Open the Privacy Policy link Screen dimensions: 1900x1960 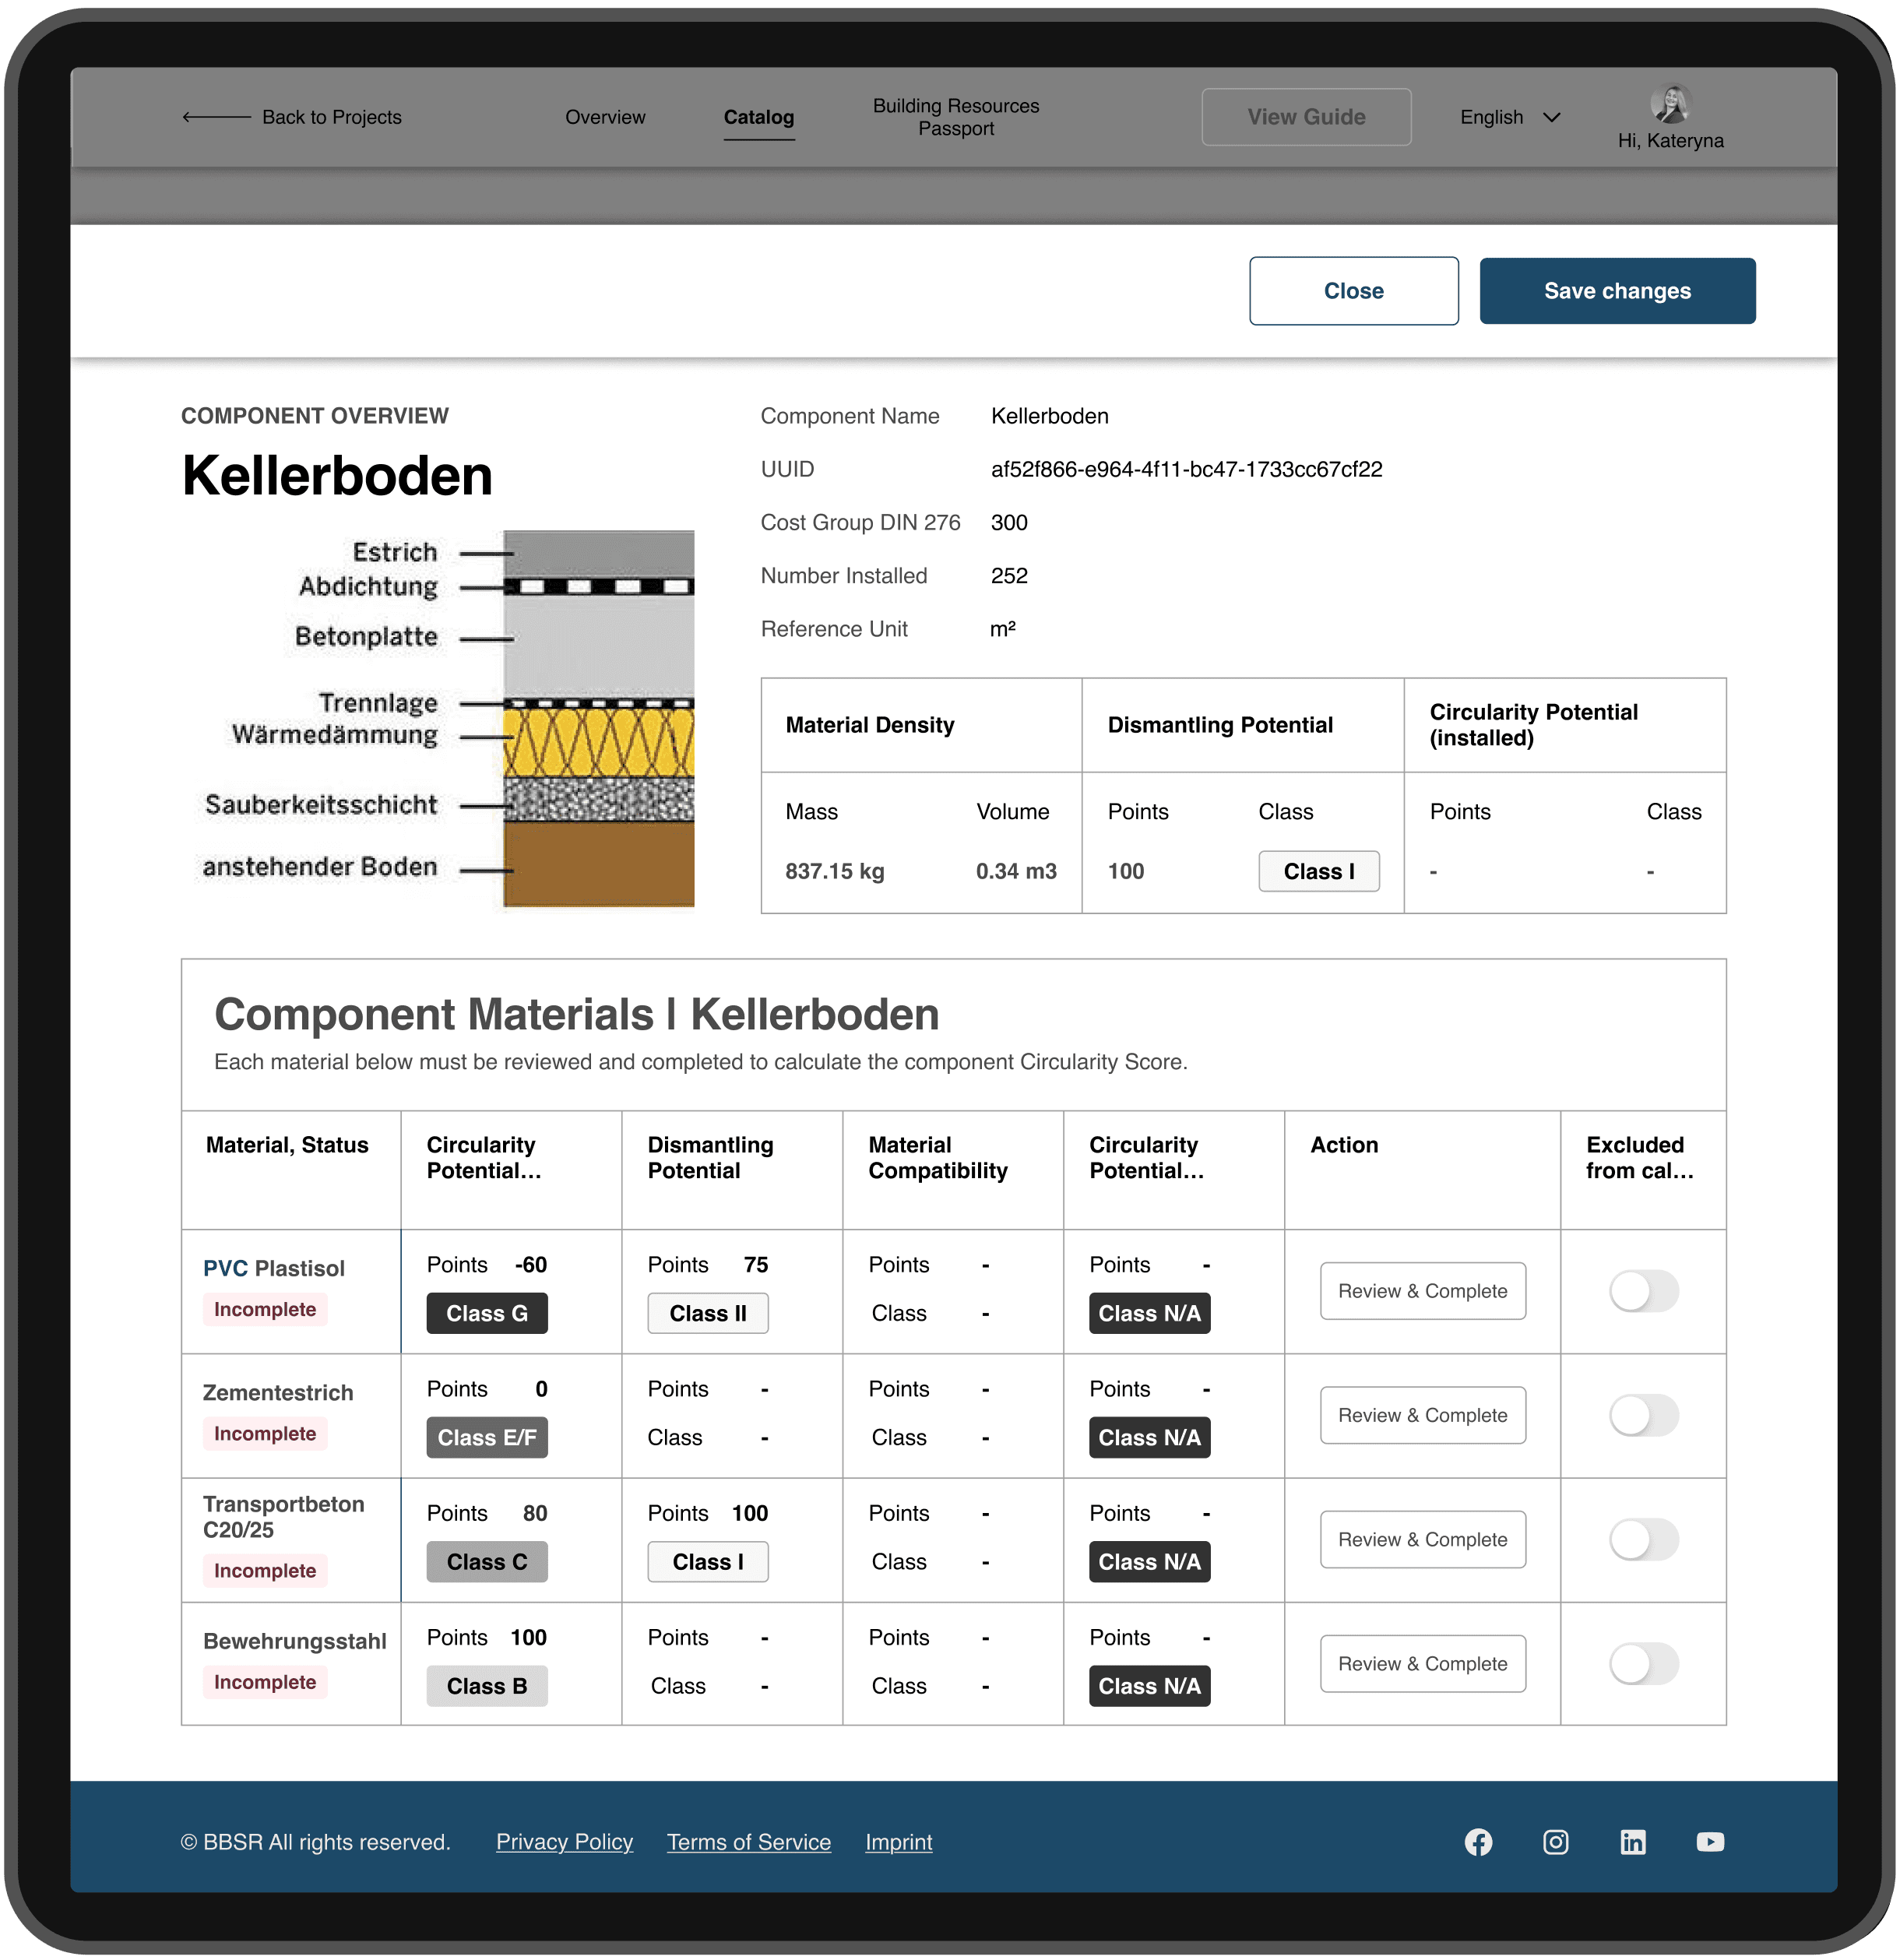564,1842
